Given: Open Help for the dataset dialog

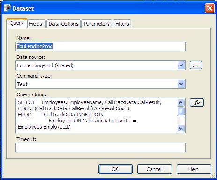Looking at the screenshot, I should pyautogui.click(x=194, y=169).
